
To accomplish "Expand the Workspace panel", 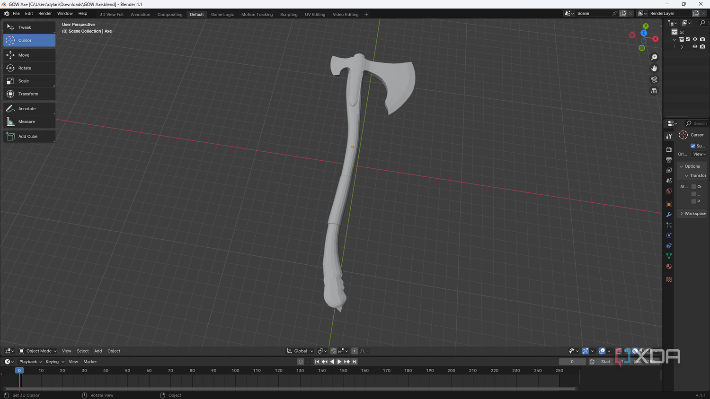I will [692, 214].
